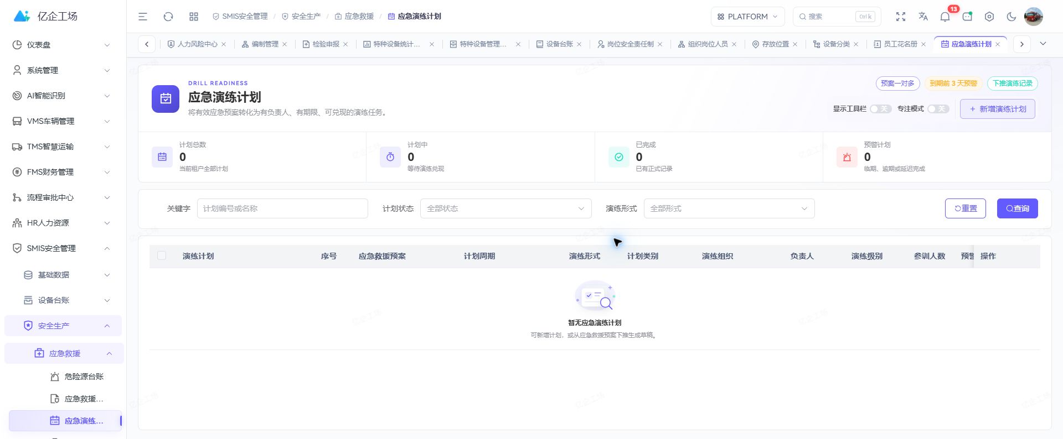
Task: Open the FMS财务管理 sidebar menu
Action: coord(63,172)
